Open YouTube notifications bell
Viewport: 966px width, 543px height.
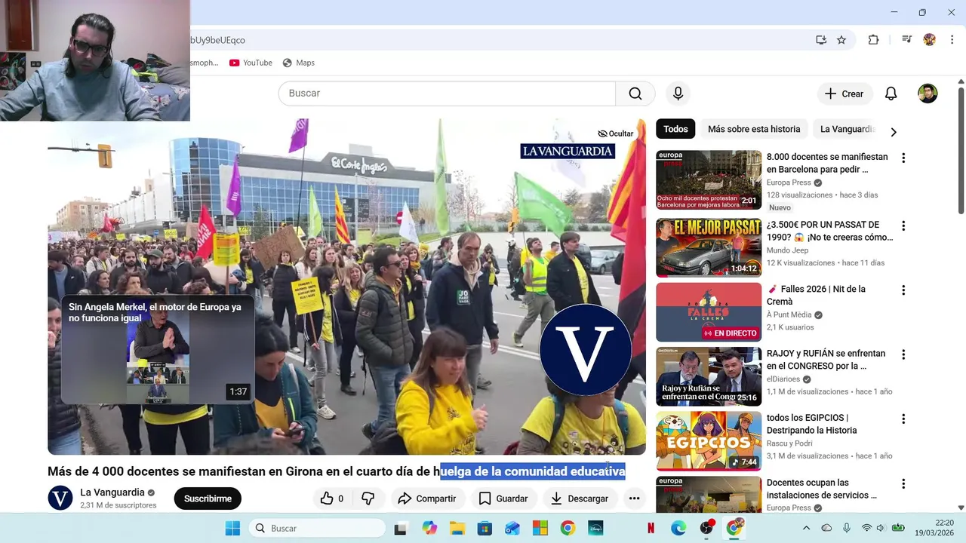click(x=891, y=94)
